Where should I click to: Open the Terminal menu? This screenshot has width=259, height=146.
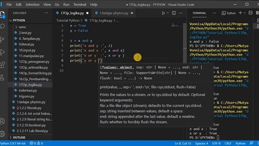coord(80,4)
